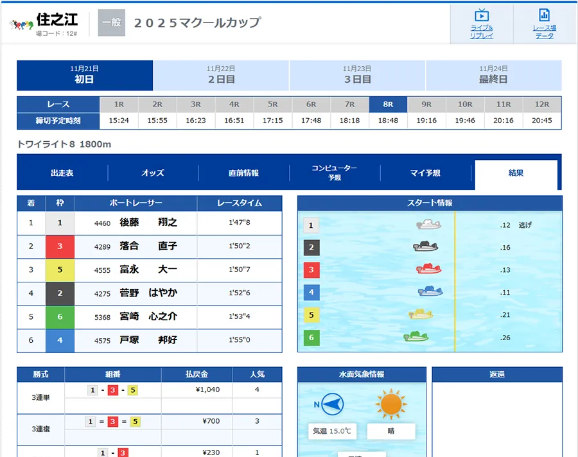Switch to the オッズ tab
The width and height of the screenshot is (578, 457).
point(153,173)
